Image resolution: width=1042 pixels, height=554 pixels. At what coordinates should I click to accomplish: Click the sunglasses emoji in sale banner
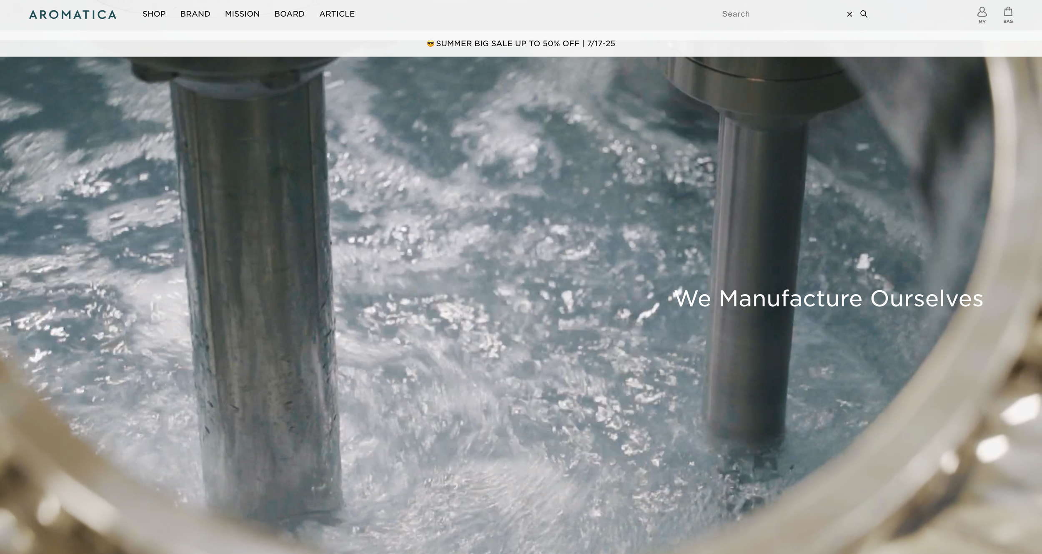431,43
